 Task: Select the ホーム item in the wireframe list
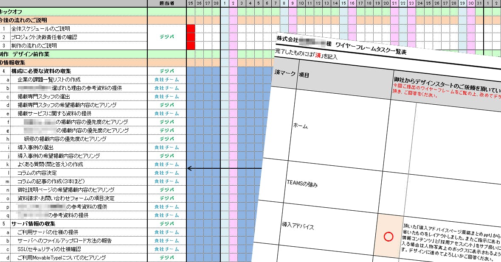(x=300, y=126)
